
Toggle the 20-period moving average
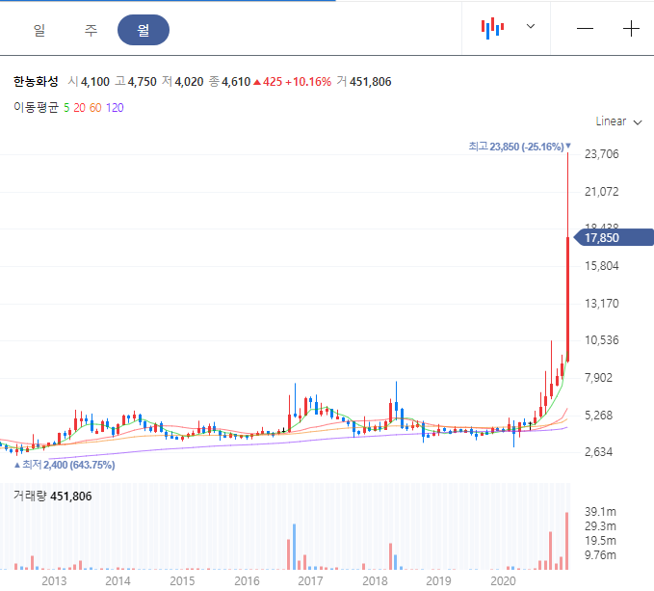79,108
